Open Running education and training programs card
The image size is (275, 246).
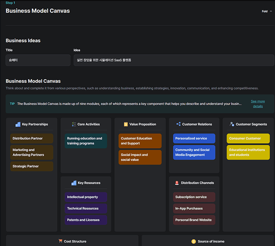pos(86,141)
